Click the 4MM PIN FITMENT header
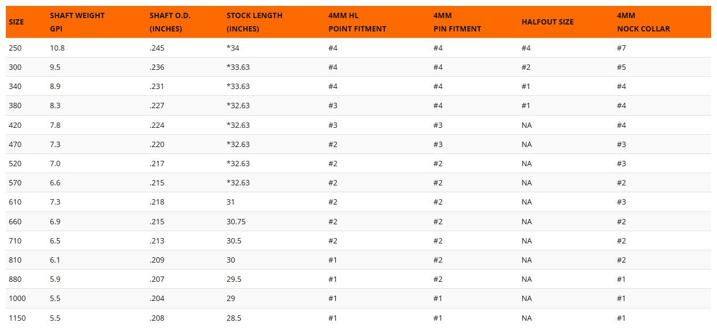 pyautogui.click(x=457, y=22)
